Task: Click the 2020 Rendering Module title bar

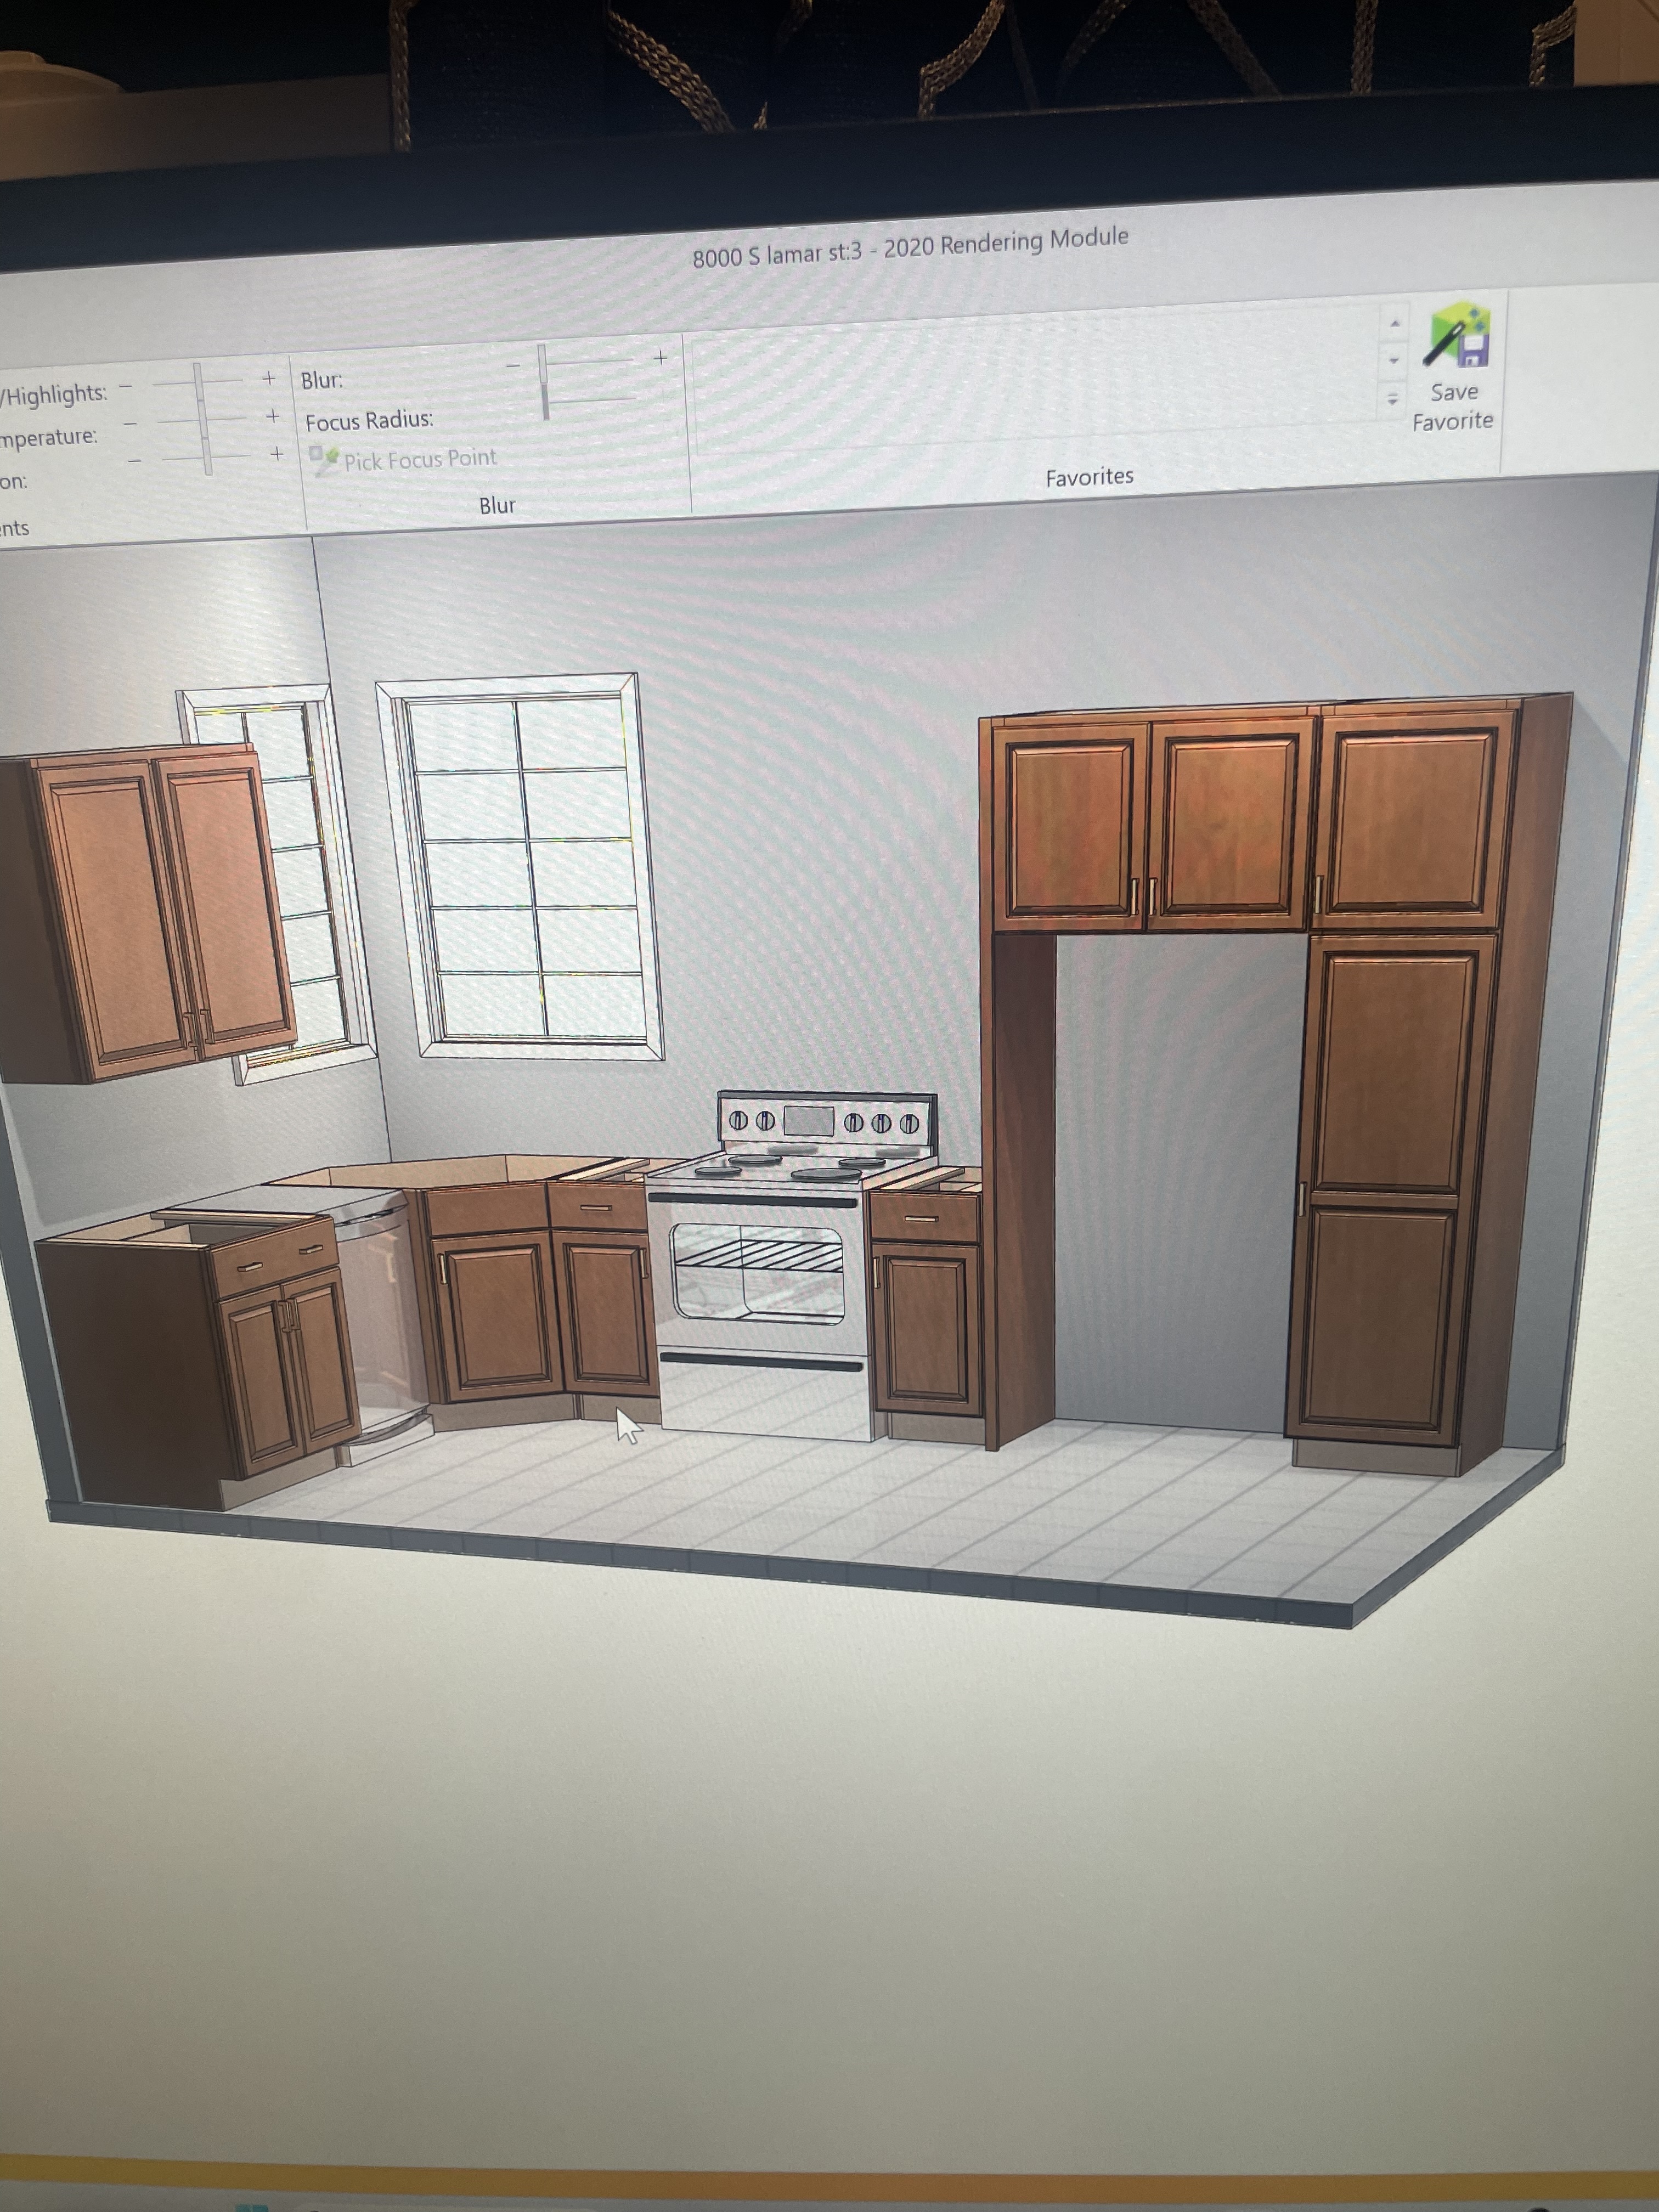Action: click(910, 247)
